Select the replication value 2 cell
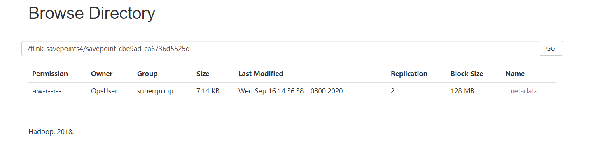 click(393, 91)
